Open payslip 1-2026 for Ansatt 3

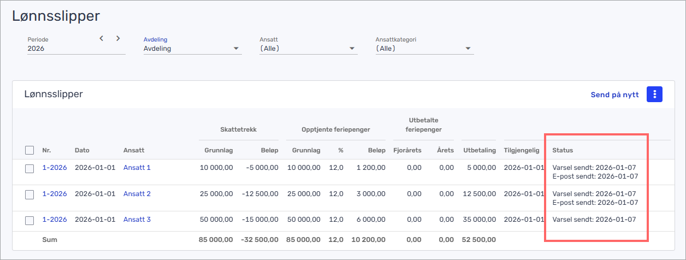tap(54, 220)
